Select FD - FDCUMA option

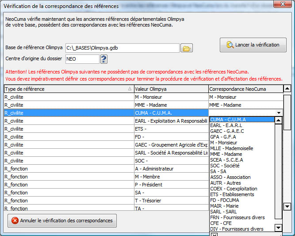242,200
